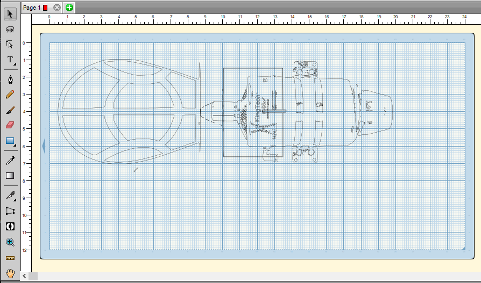Image resolution: width=481 pixels, height=283 pixels.
Task: Click the black circular mask tool
Action: (x=10, y=226)
